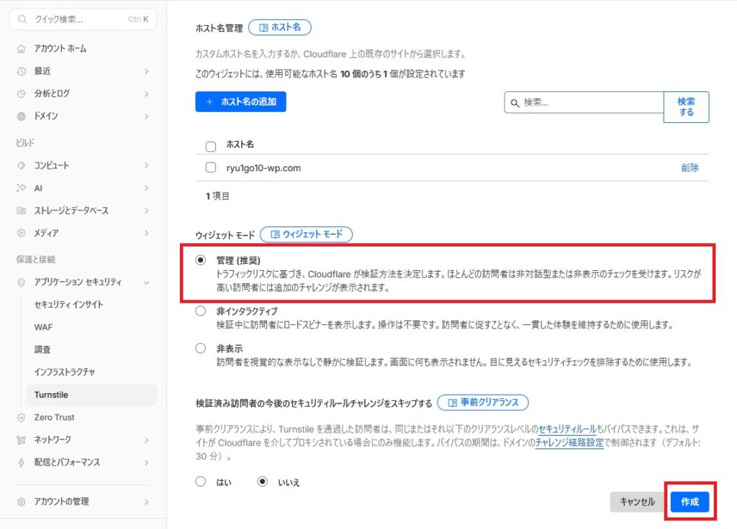Click the storage and database icon
The width and height of the screenshot is (737, 529).
coord(21,211)
